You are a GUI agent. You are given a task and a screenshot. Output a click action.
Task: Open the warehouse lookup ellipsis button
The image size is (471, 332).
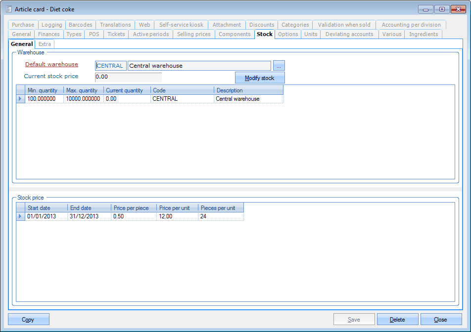coord(279,66)
